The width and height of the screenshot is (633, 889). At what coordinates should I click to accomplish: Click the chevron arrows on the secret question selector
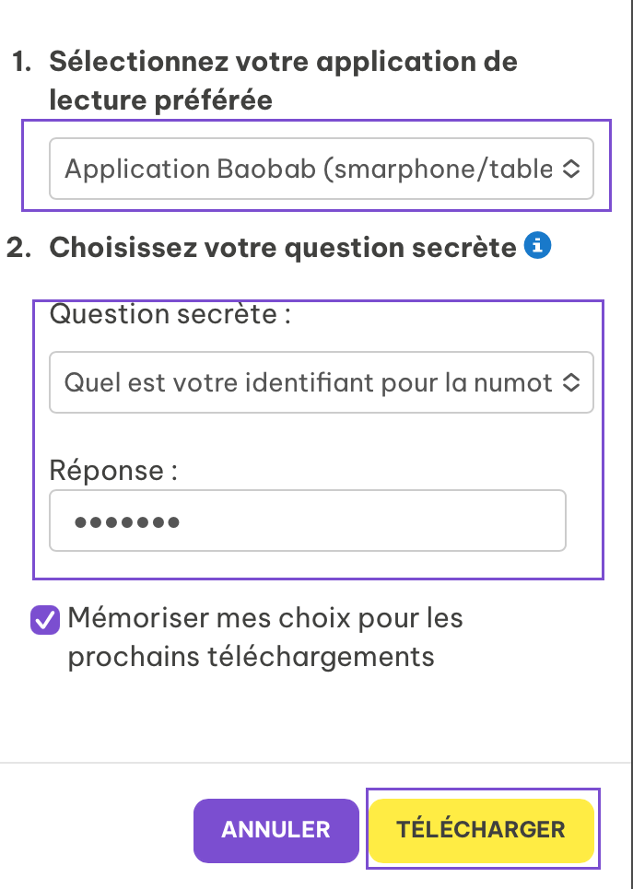click(570, 382)
